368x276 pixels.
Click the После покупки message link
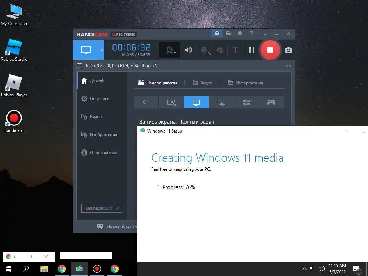117,226
